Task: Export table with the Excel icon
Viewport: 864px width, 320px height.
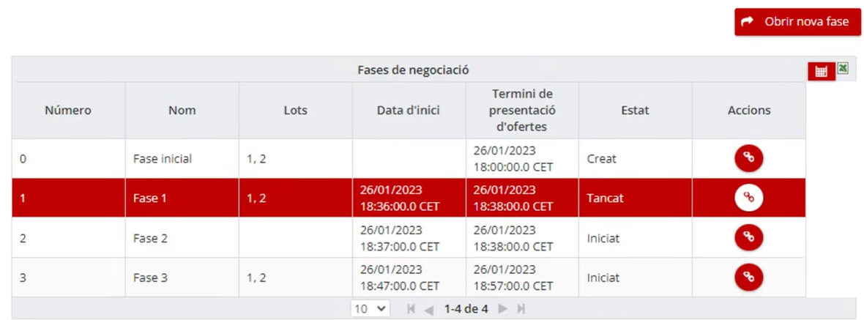Action: [843, 68]
